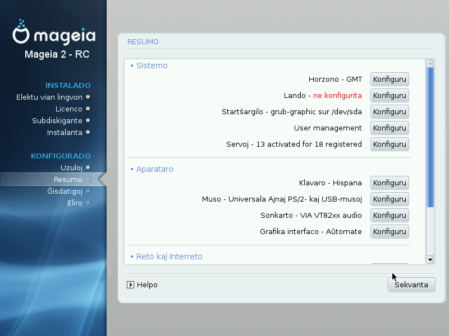The width and height of the screenshot is (449, 336).
Task: Click the 'Mageia 2 - RC' text
Action: pos(57,54)
